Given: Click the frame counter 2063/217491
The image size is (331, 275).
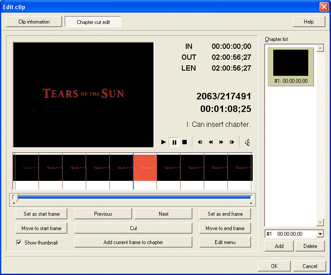Looking at the screenshot, I should pyautogui.click(x=224, y=96).
